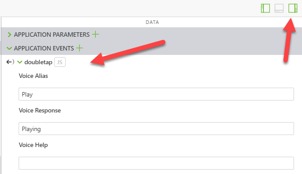Toggle the left panel layout icon
Screen dimensions: 302x174
point(265,8)
